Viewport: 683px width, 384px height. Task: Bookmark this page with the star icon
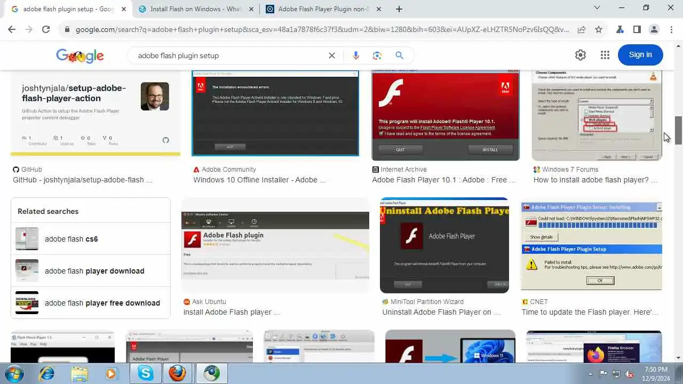pyautogui.click(x=599, y=30)
